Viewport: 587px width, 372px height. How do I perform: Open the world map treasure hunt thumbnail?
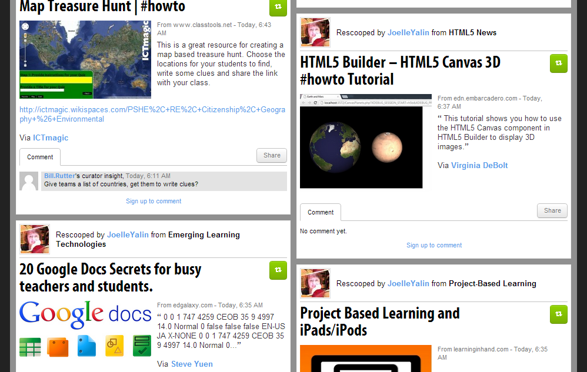tap(85, 59)
